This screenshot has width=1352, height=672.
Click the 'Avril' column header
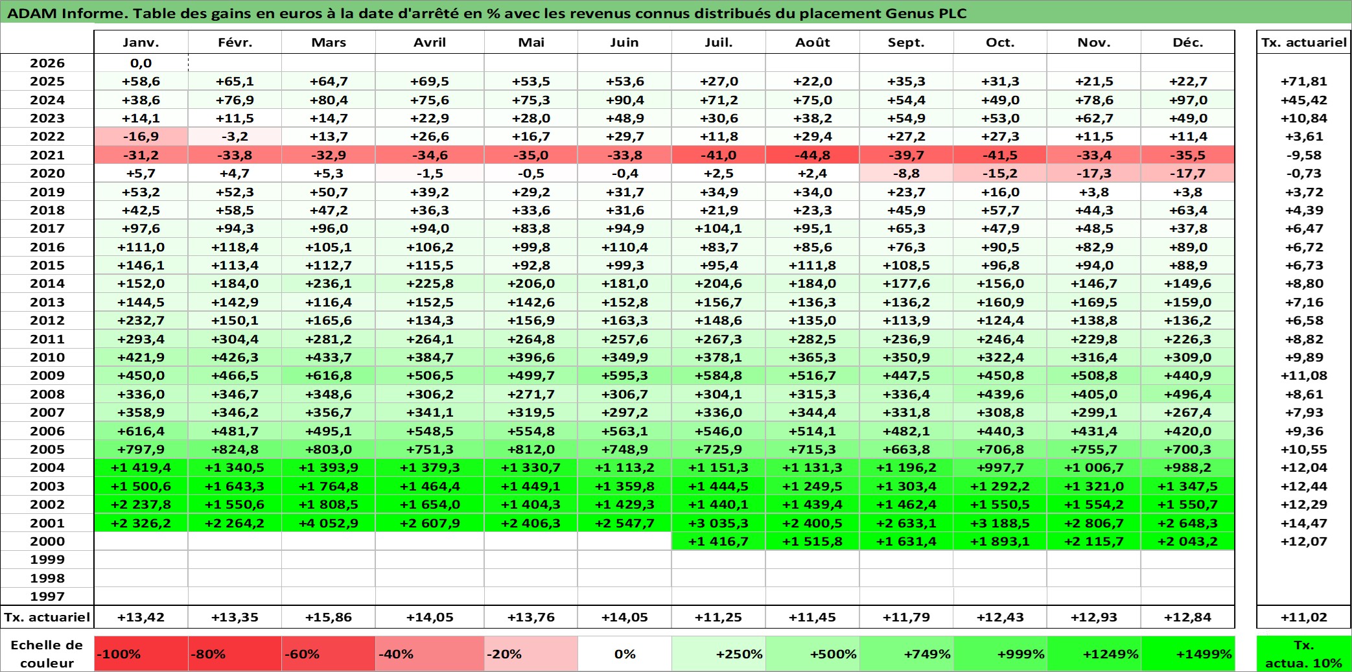pos(430,42)
